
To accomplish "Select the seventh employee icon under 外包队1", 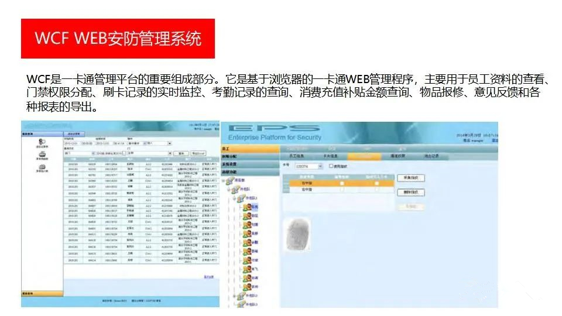I will pos(247,260).
